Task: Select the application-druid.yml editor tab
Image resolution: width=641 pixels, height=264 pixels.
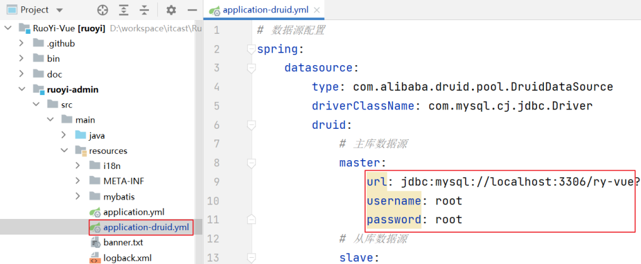Action: (262, 11)
